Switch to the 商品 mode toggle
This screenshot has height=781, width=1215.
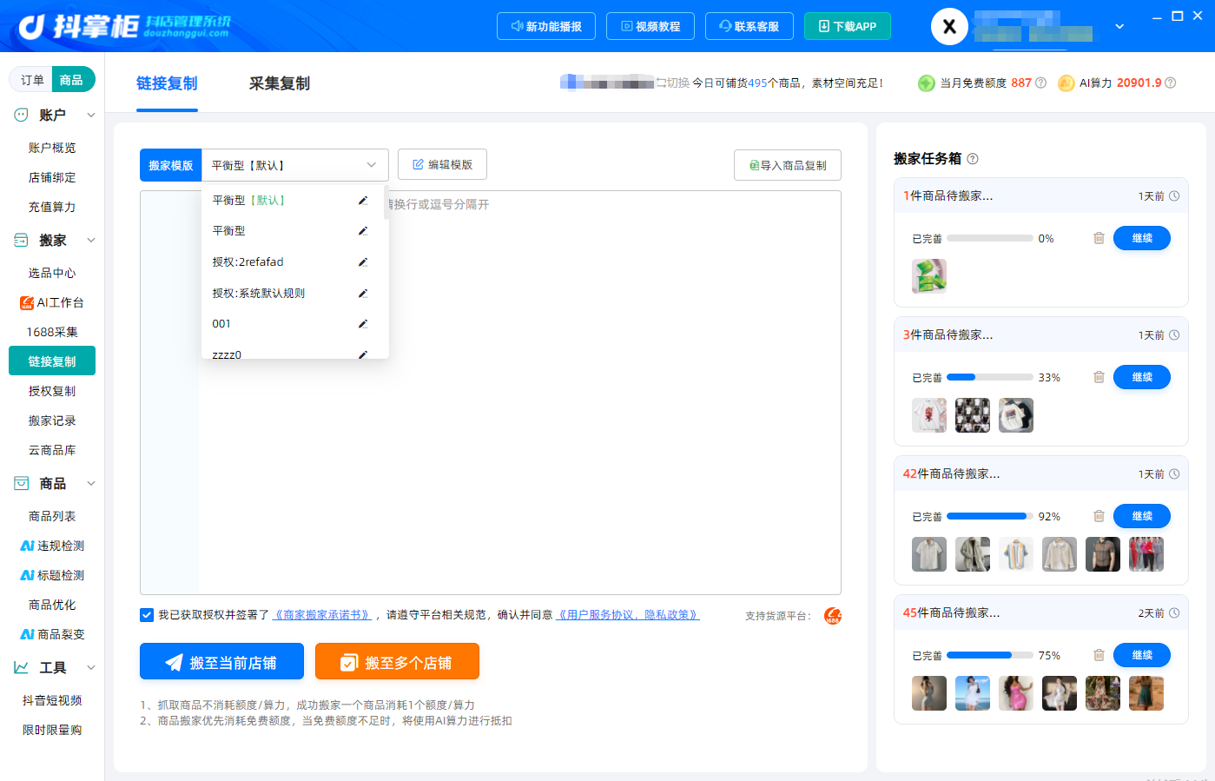(x=72, y=80)
